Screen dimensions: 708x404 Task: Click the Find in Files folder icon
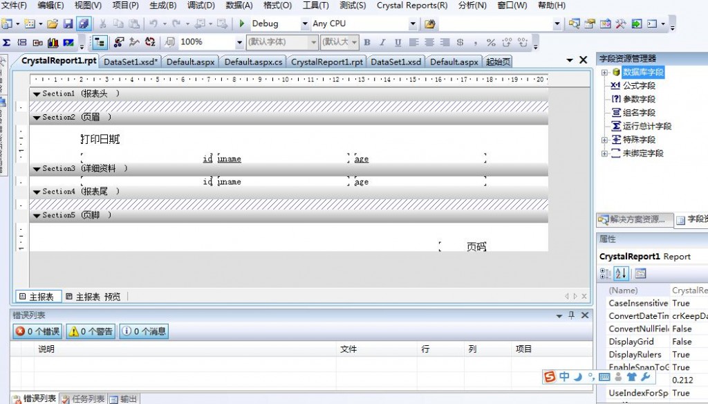(430, 24)
